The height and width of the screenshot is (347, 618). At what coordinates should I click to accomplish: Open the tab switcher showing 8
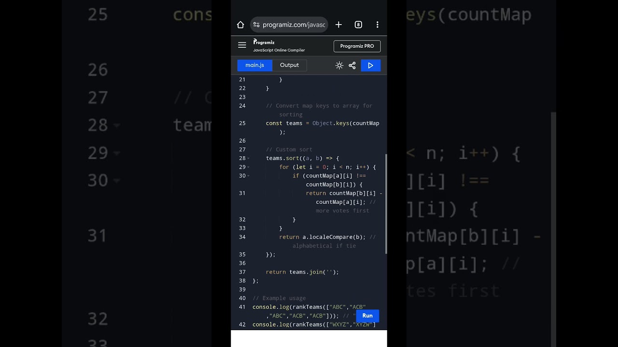point(358,25)
